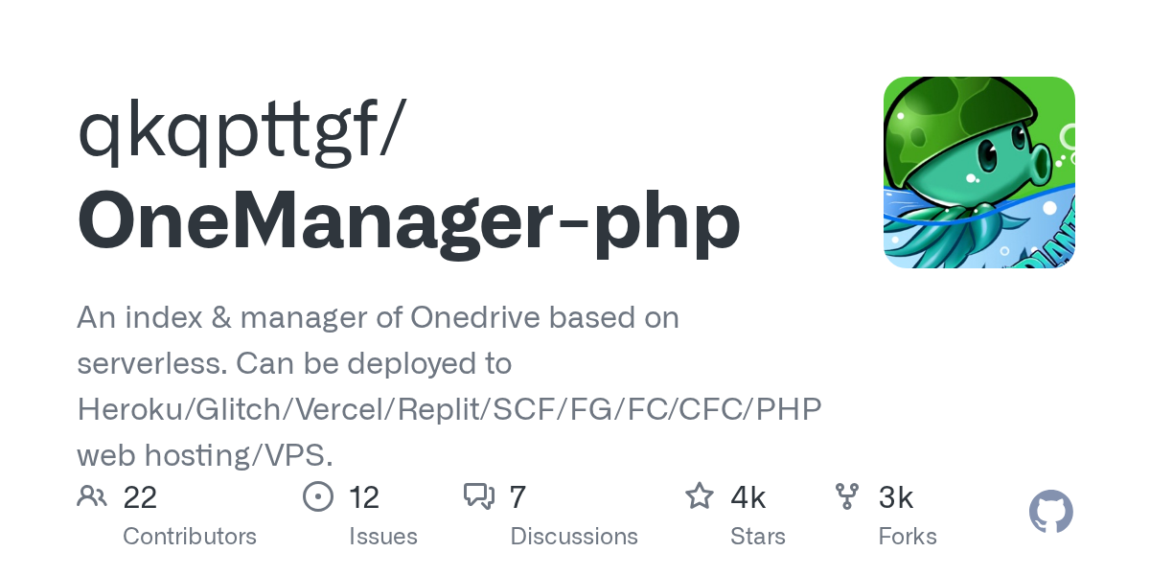Click the 4k stars count

(x=747, y=497)
